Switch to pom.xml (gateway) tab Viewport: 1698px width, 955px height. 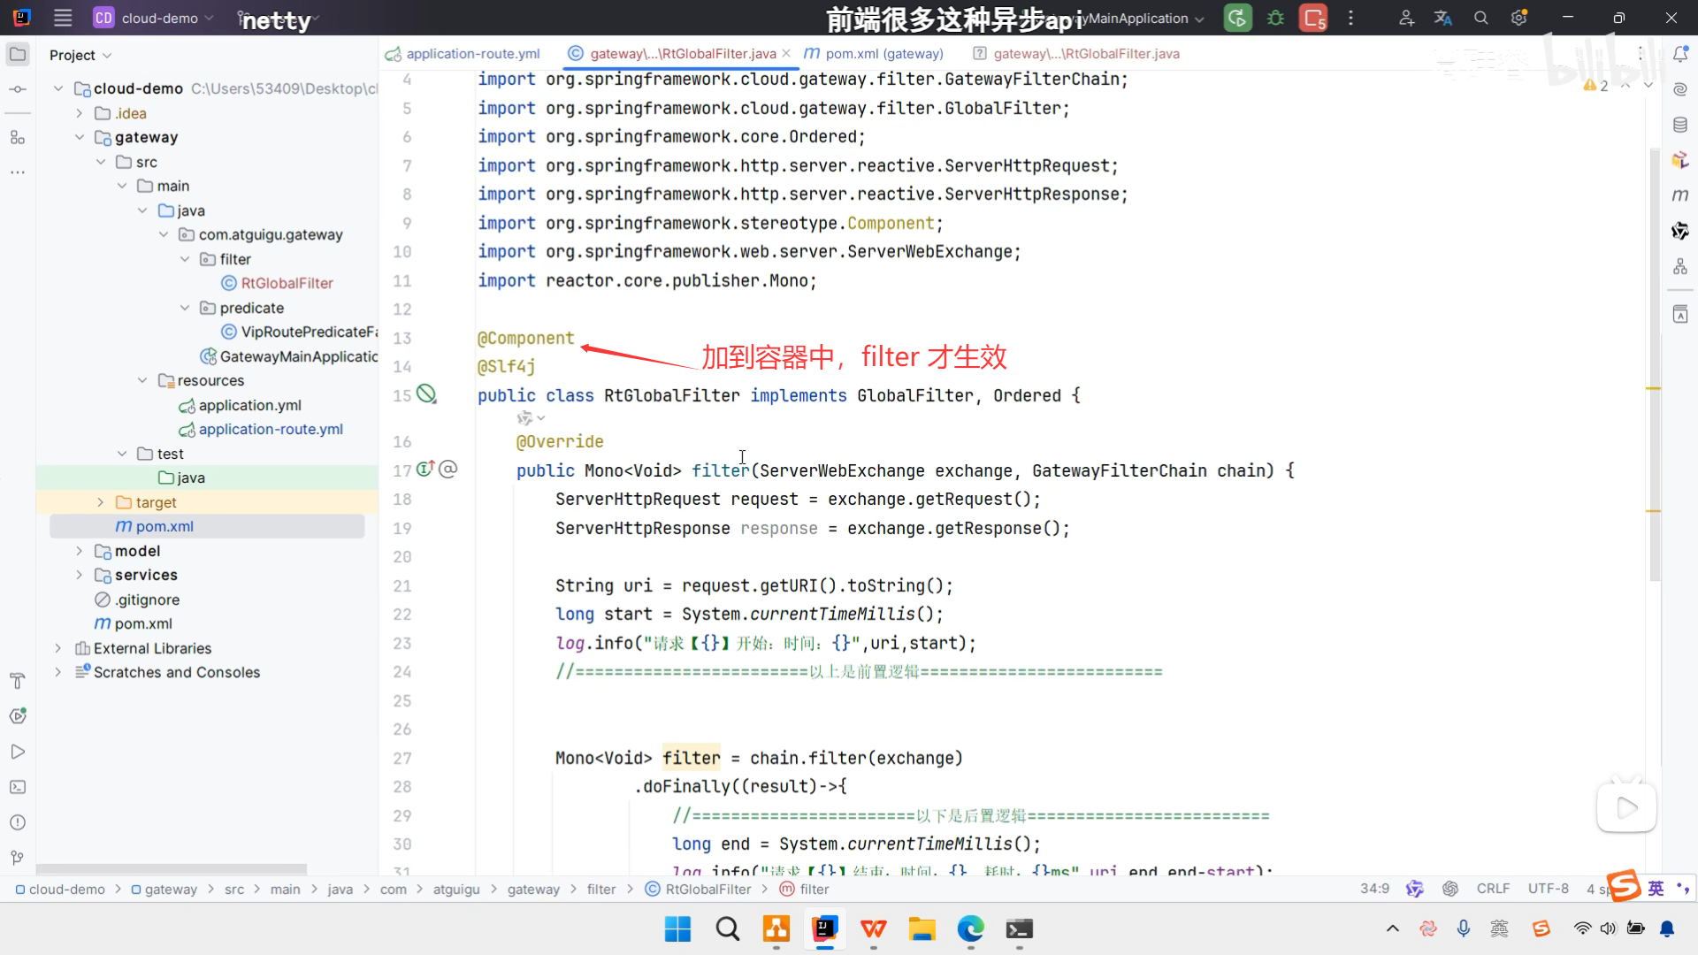[883, 54]
